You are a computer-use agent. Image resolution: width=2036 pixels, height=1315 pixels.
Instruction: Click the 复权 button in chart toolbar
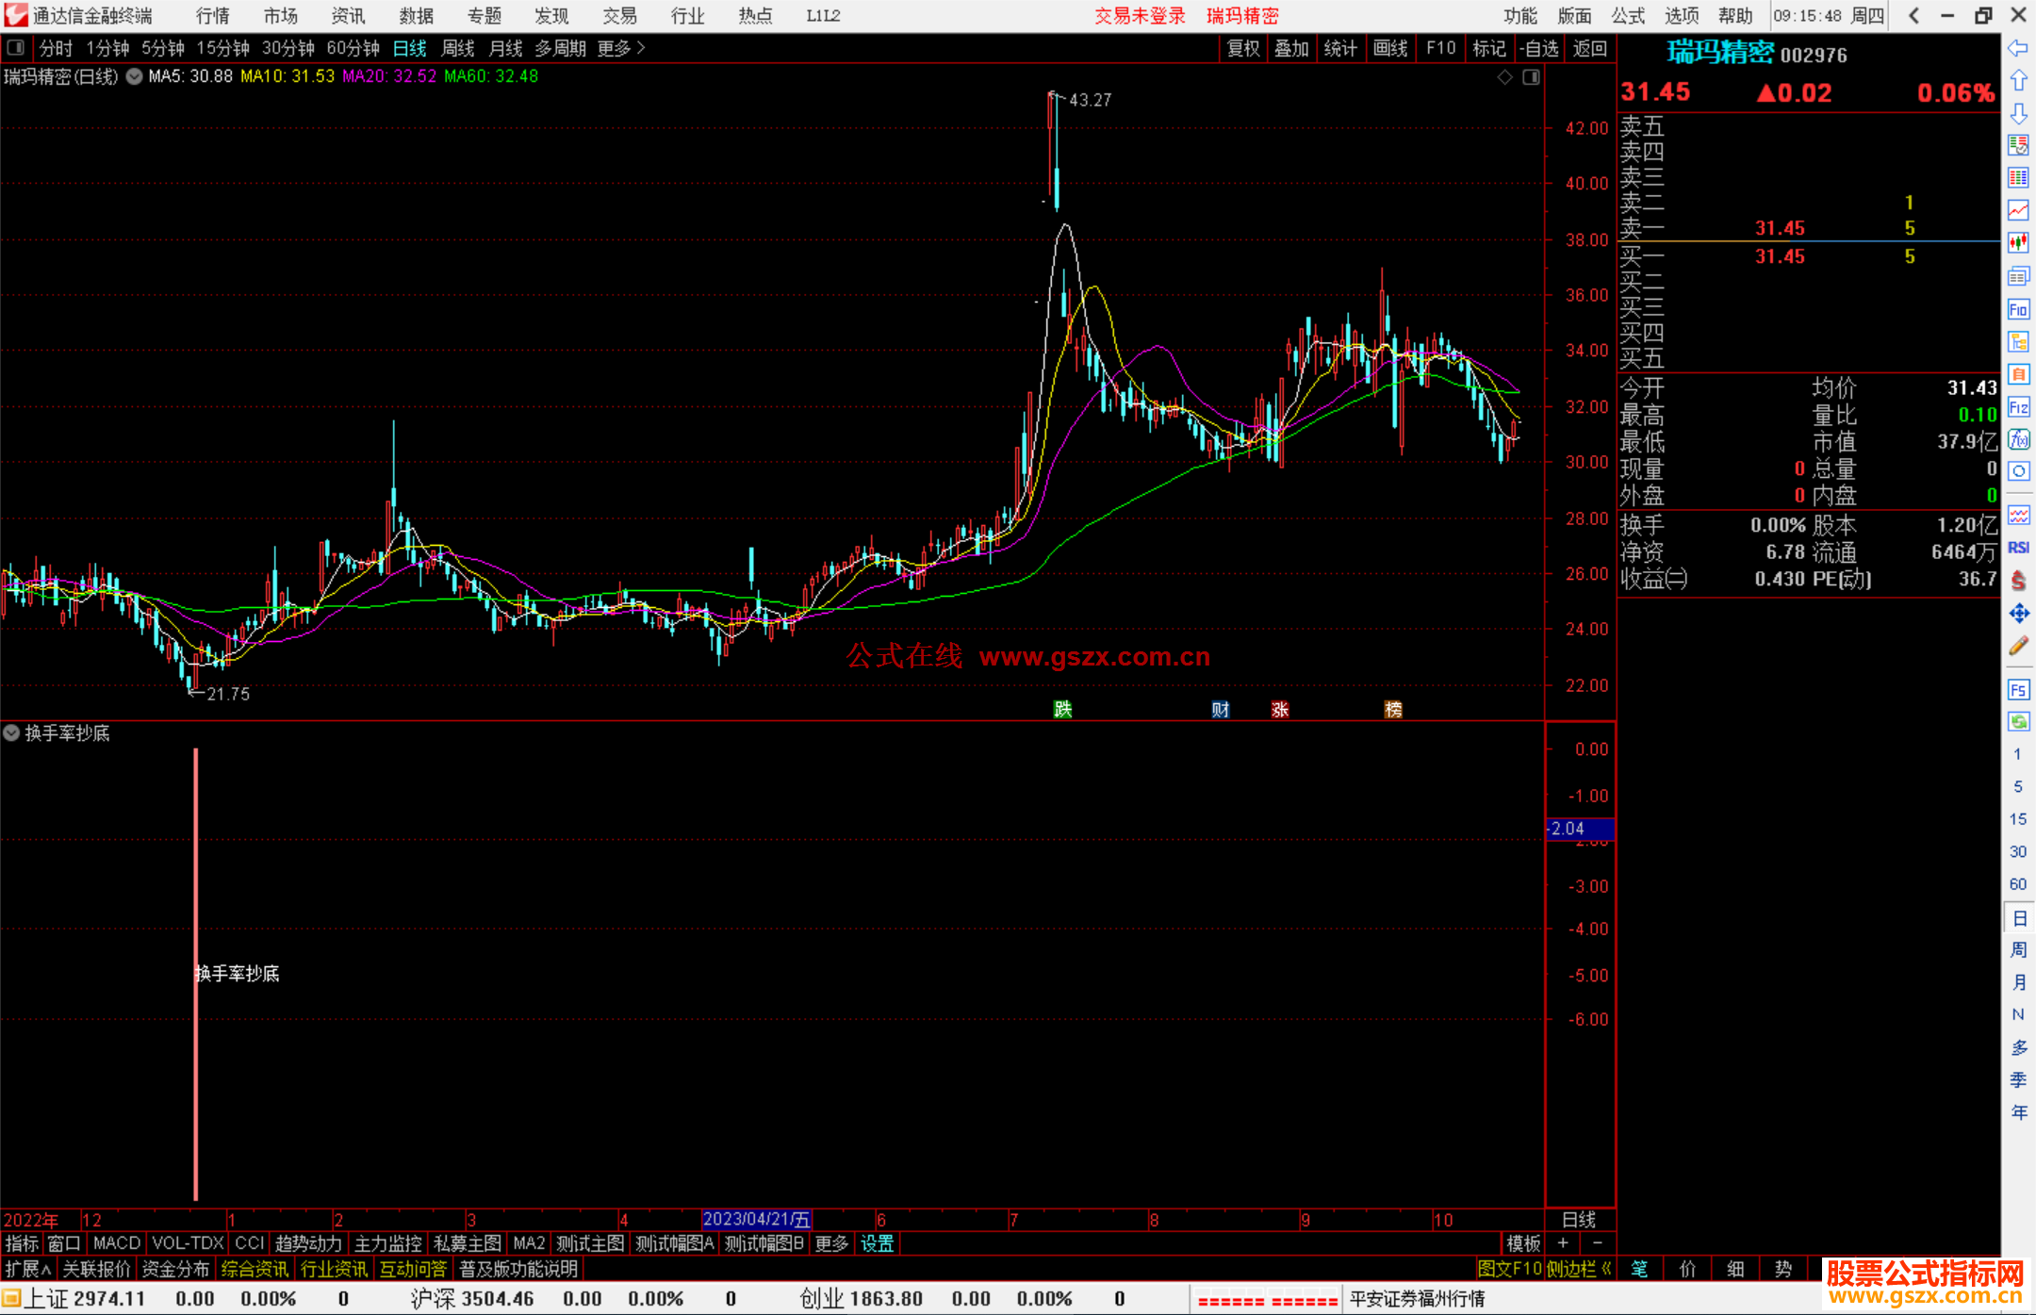[1242, 48]
